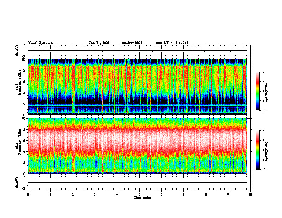Image resolution: width=282 pixels, height=218 pixels.
Task: Click the ch.1 spectrogram panel
Action: pos(137,87)
